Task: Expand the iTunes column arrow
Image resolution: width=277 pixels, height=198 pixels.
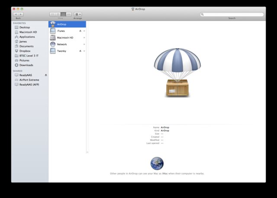Action: click(x=84, y=31)
